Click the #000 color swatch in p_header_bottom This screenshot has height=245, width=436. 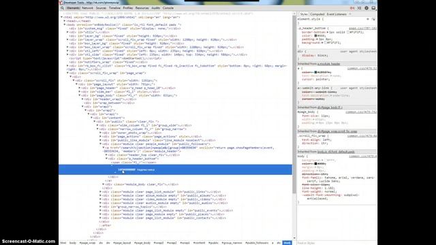(315, 36)
